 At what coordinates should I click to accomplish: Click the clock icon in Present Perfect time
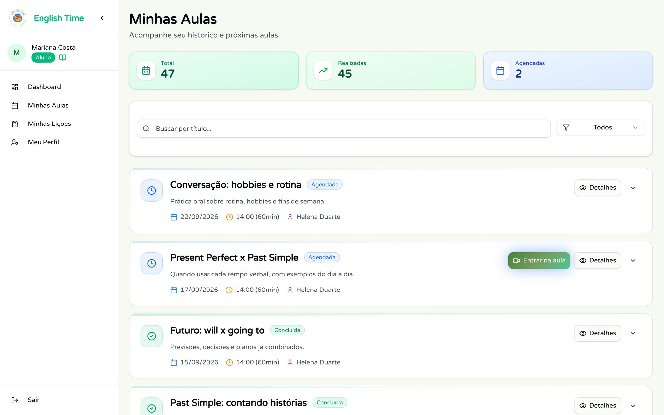[x=229, y=290]
